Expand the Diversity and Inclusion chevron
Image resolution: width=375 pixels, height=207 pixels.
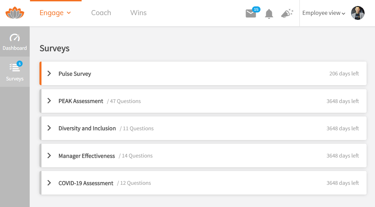(49, 128)
